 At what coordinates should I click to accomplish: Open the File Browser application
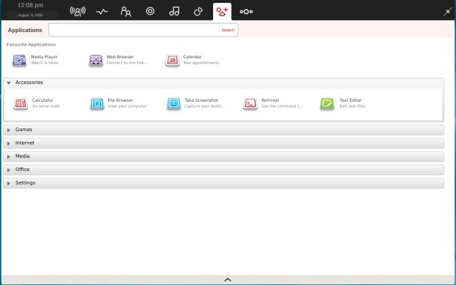click(x=118, y=103)
